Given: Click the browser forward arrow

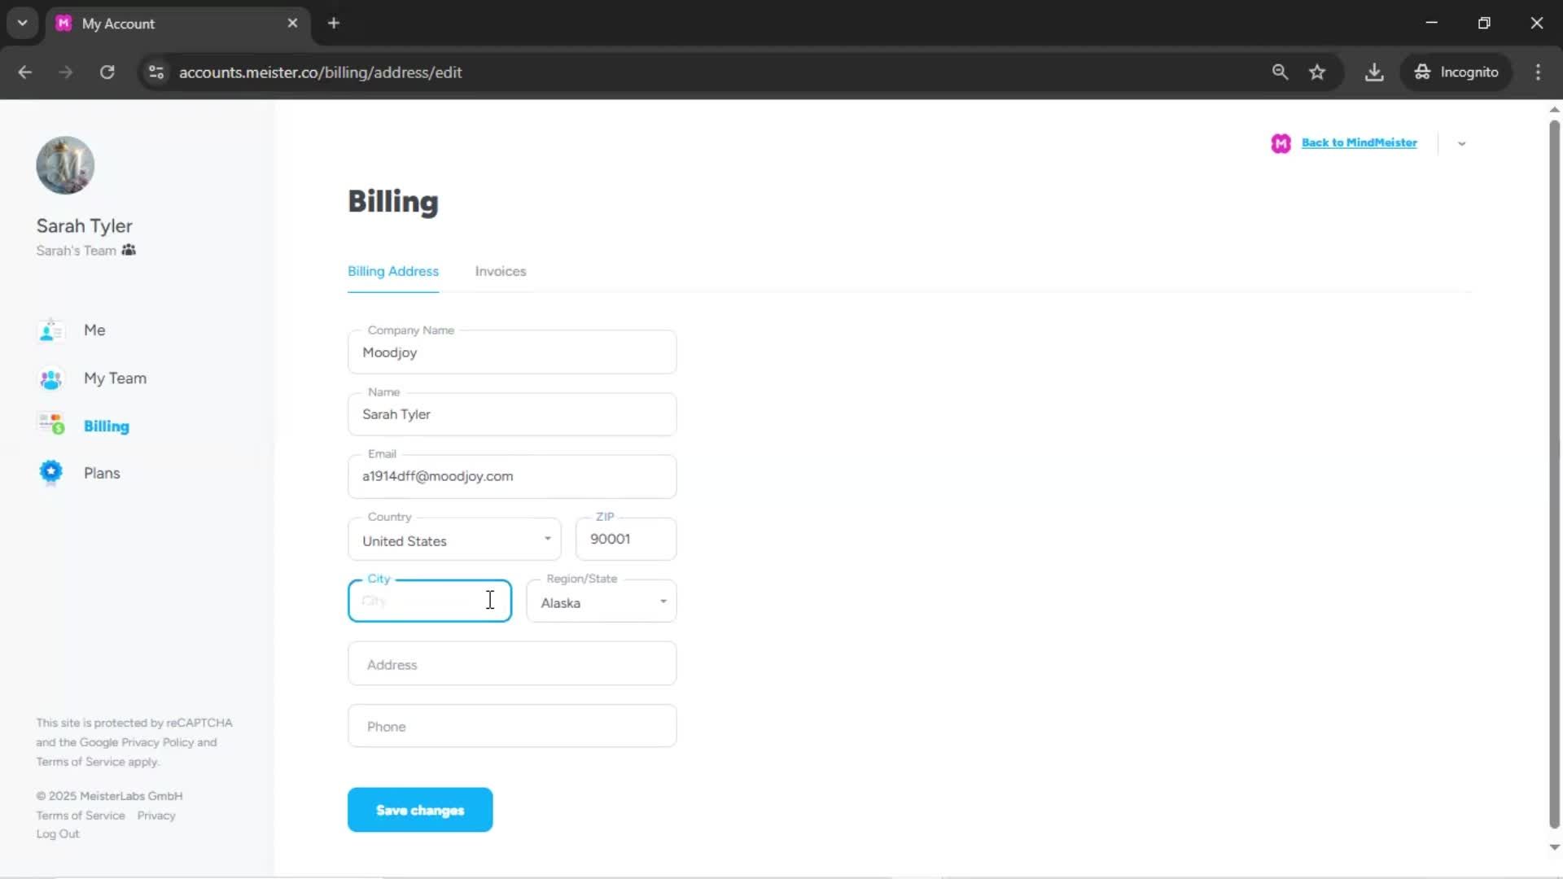Looking at the screenshot, I should tap(66, 72).
